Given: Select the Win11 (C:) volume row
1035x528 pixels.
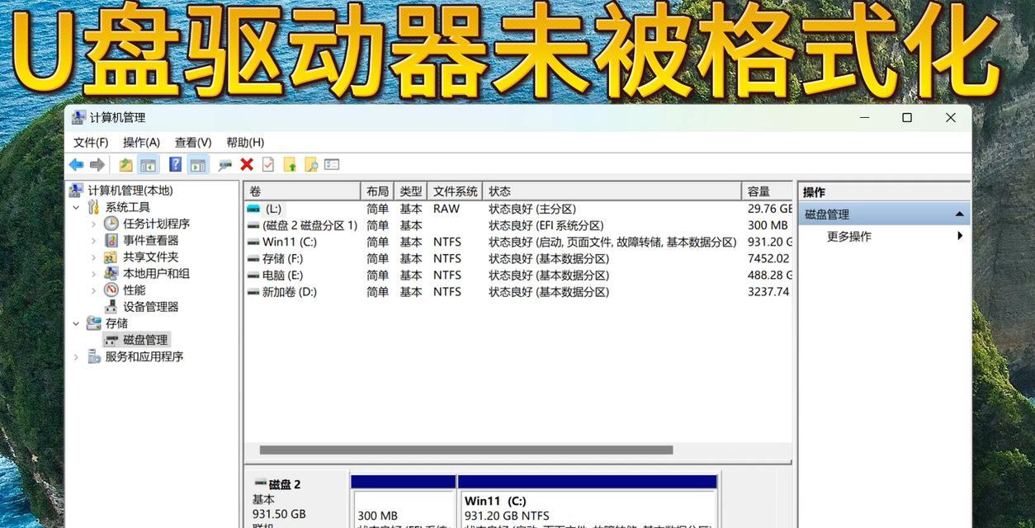Looking at the screenshot, I should [x=518, y=242].
